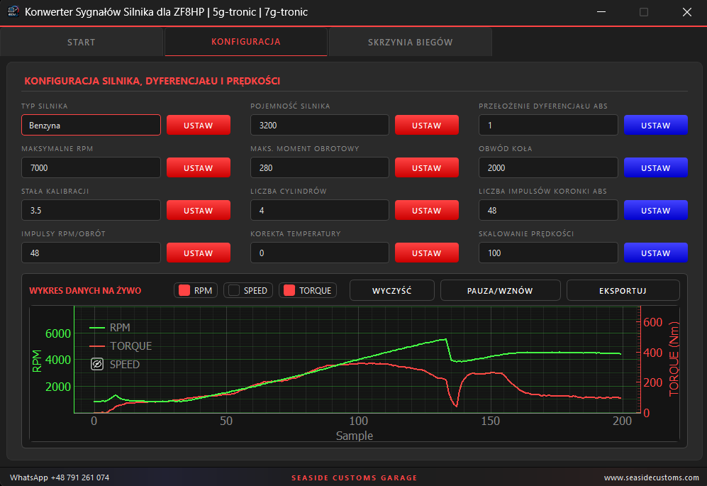Click USTAW for Maks. Moment Obrotowy
Screen dimensions: 707x486
coord(427,167)
